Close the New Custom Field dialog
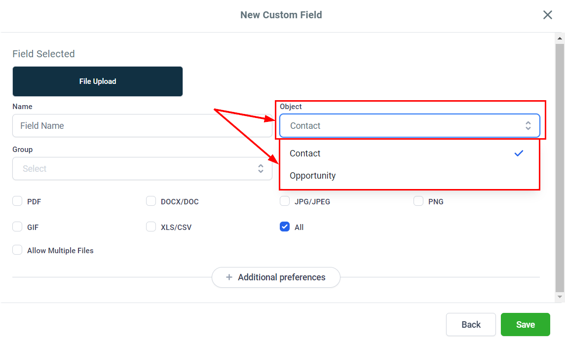Image resolution: width=565 pixels, height=343 pixels. tap(547, 15)
